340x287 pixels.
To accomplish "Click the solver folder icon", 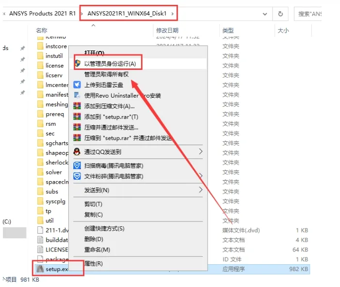I will click(x=40, y=172).
